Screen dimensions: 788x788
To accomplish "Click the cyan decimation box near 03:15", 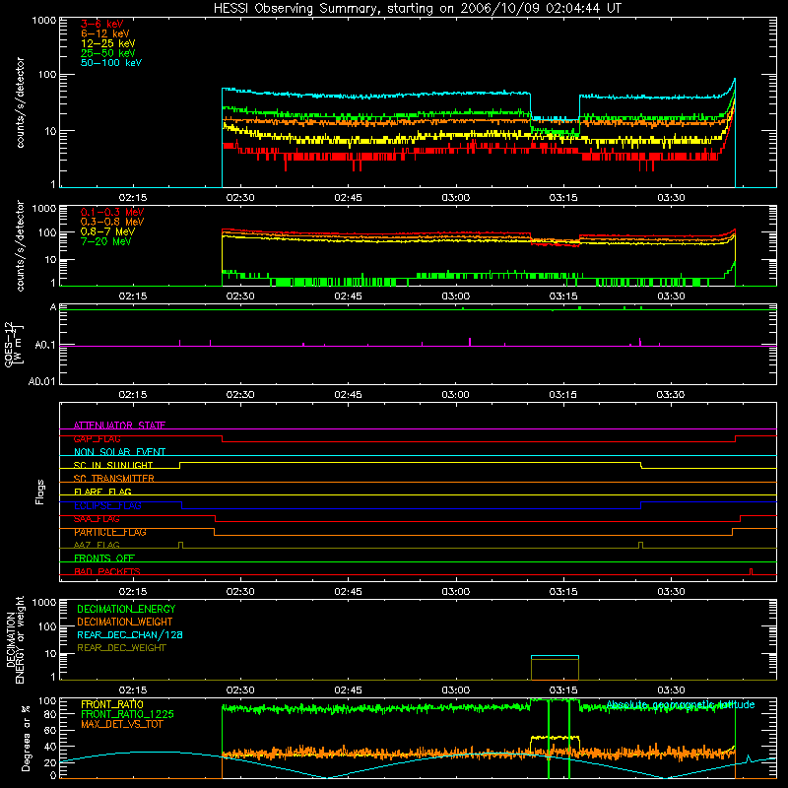I will coord(555,656).
